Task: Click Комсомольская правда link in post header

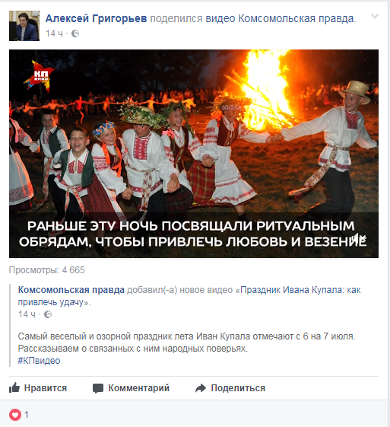Action: (x=297, y=18)
